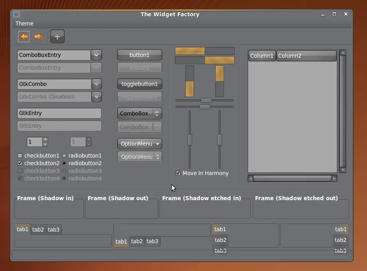Expand the GtkCombo dropdown arrow
This screenshot has width=367, height=271.
coord(96,84)
